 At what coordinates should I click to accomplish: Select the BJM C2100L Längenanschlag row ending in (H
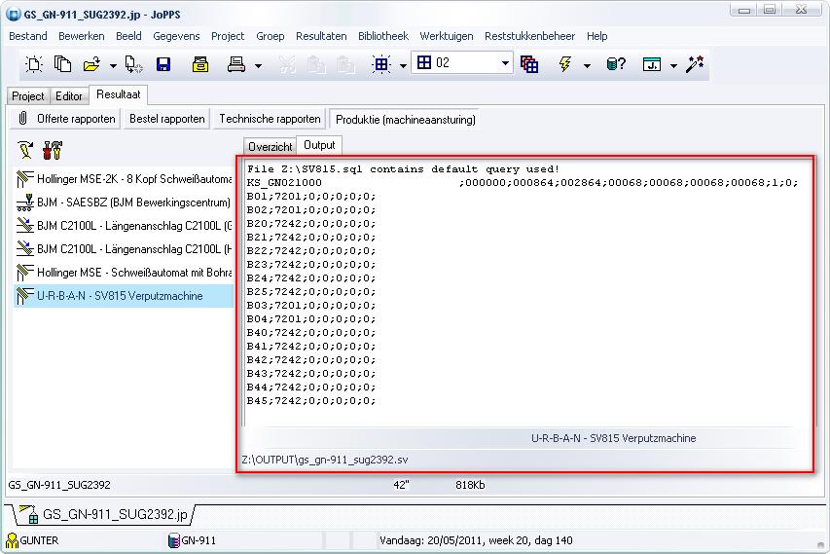click(x=124, y=249)
